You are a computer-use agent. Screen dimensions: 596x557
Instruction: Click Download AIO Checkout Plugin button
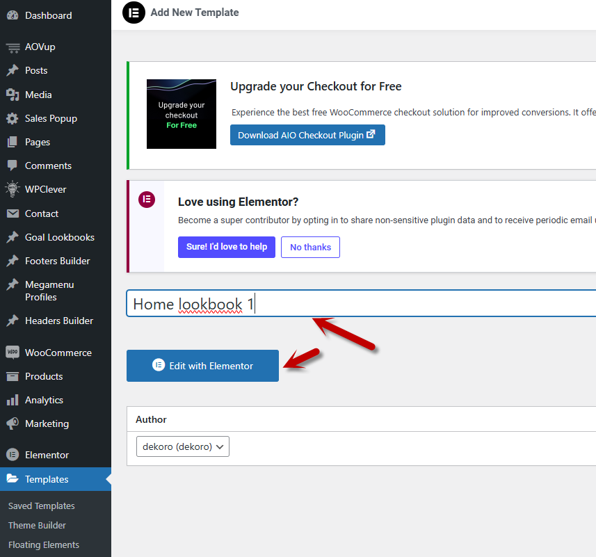coord(307,135)
